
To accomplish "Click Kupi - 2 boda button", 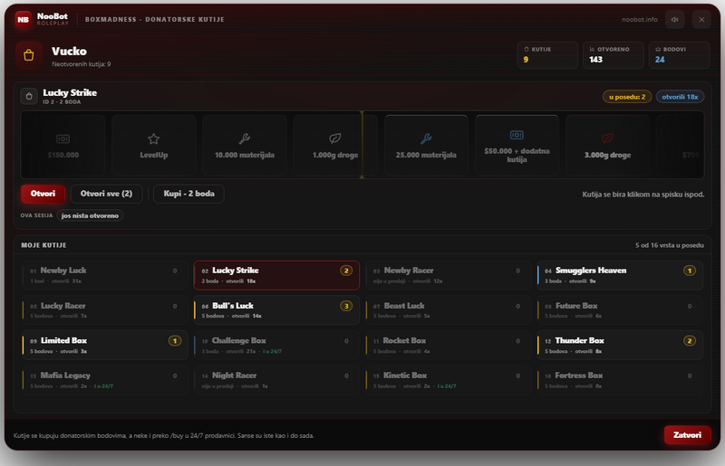I will [188, 194].
